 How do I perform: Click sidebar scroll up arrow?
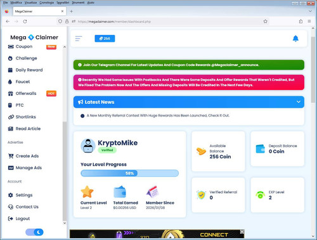click(65, 47)
